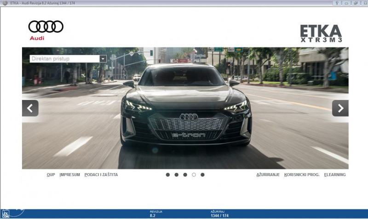Select the first carousel dot
368x219 pixels.
click(168, 175)
